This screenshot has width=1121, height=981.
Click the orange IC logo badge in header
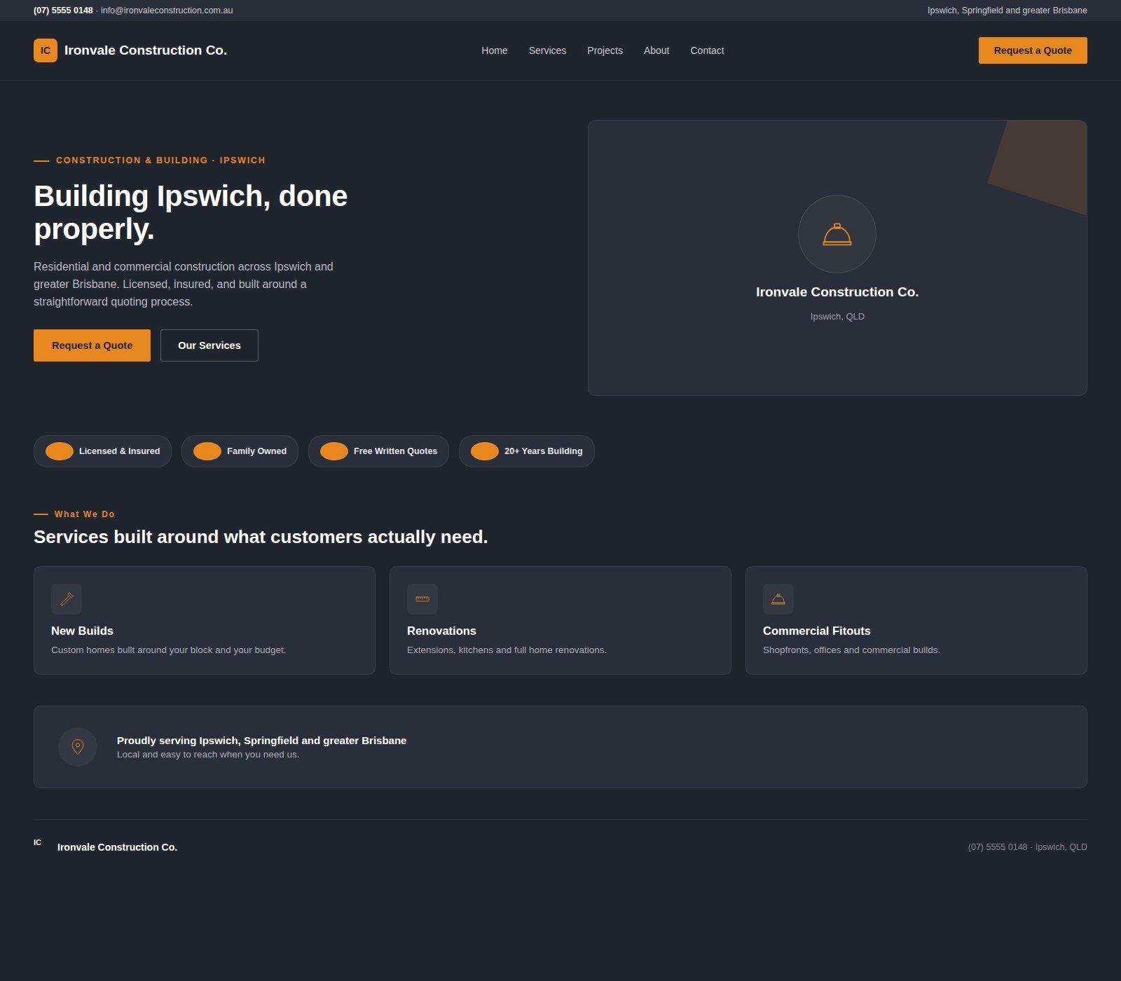point(46,50)
